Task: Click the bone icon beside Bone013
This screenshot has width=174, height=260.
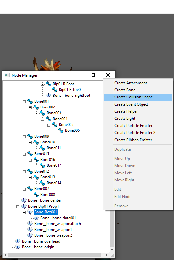Action: pos(36,177)
